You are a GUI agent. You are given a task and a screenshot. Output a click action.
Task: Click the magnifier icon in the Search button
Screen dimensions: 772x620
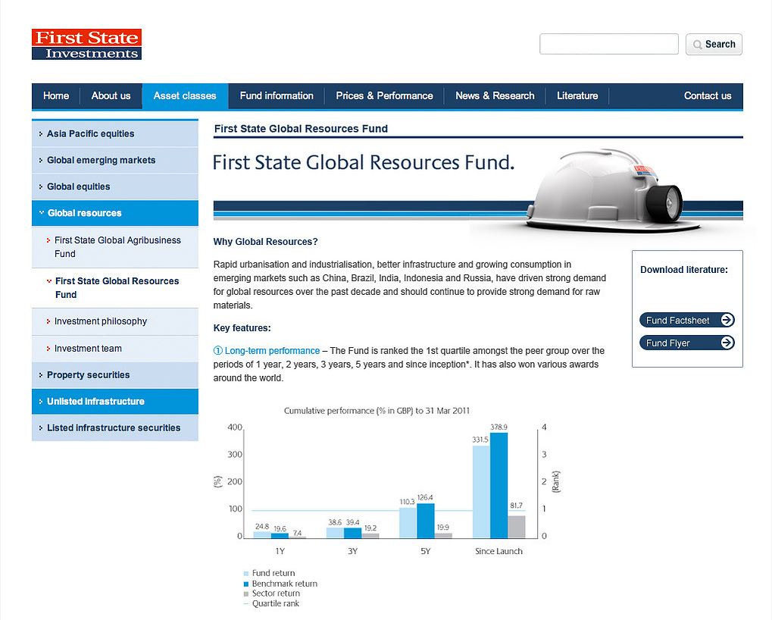point(697,45)
